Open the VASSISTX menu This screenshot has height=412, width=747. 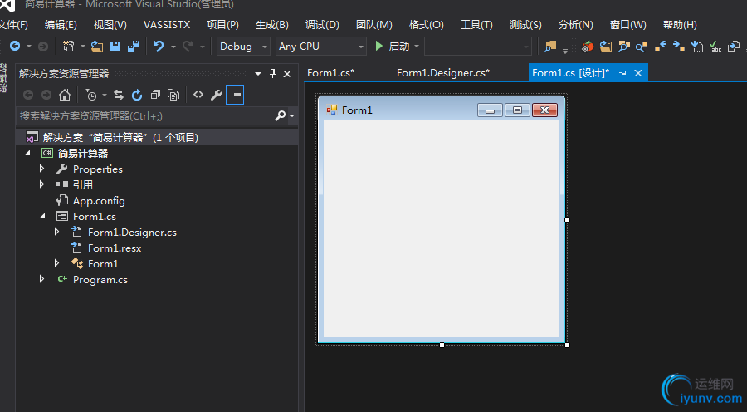pos(167,25)
